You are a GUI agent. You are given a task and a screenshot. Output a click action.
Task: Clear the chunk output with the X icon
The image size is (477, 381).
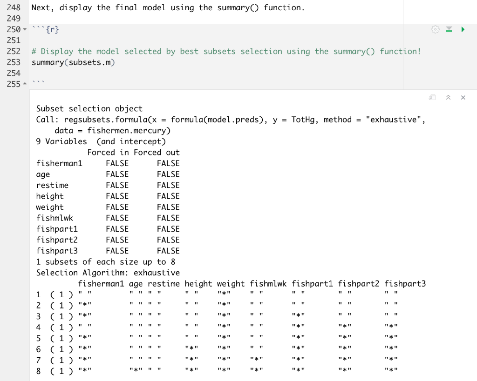click(463, 98)
